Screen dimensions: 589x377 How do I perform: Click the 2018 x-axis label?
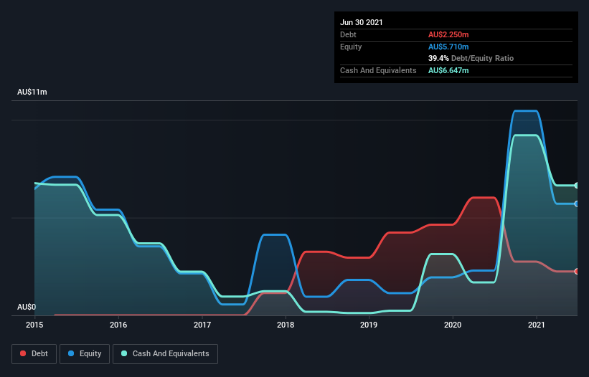point(286,325)
